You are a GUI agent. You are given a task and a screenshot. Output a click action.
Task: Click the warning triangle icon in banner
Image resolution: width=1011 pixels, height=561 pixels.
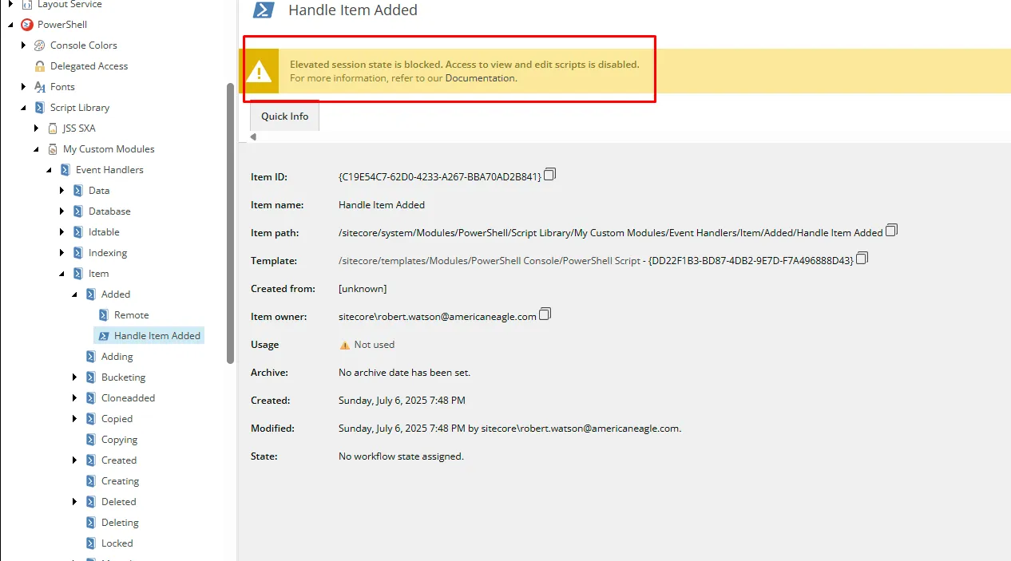(x=259, y=72)
